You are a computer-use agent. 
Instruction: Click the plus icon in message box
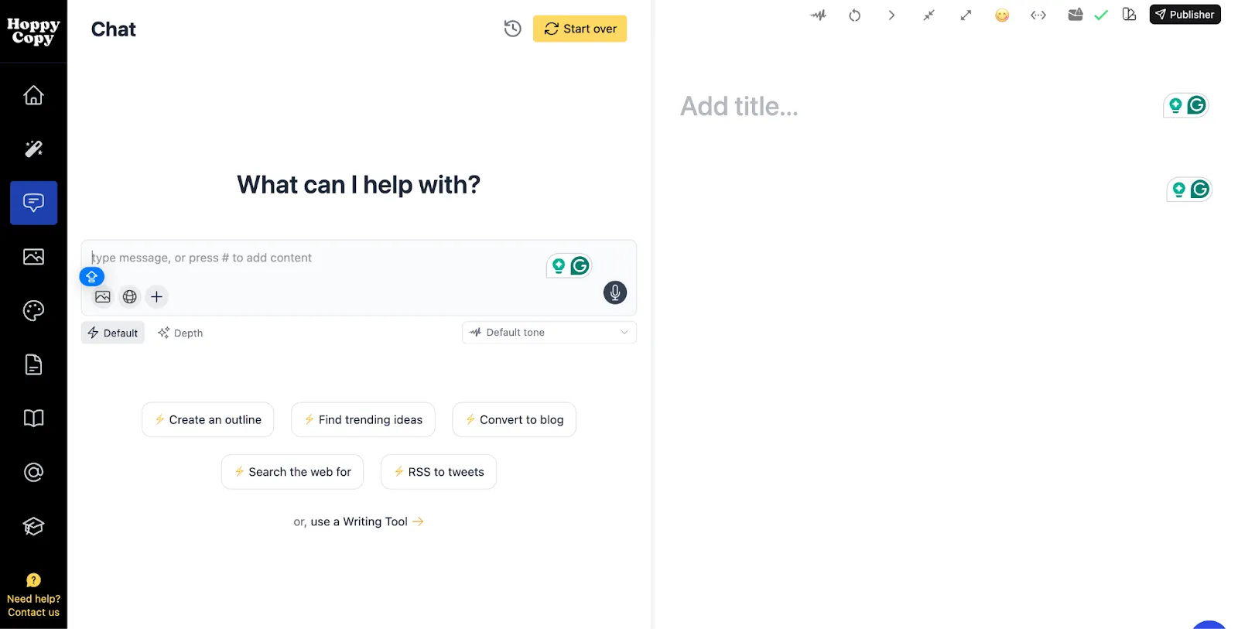156,296
